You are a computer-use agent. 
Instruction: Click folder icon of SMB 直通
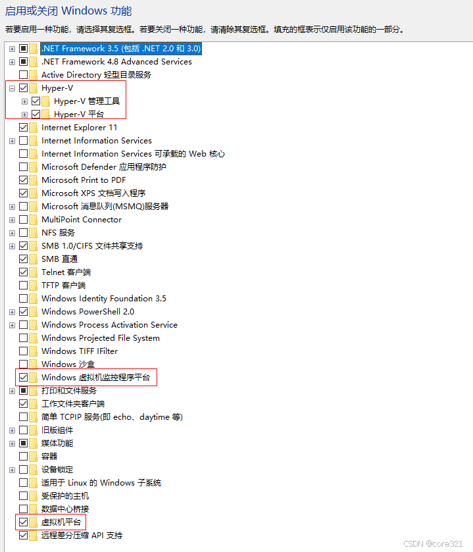34,259
